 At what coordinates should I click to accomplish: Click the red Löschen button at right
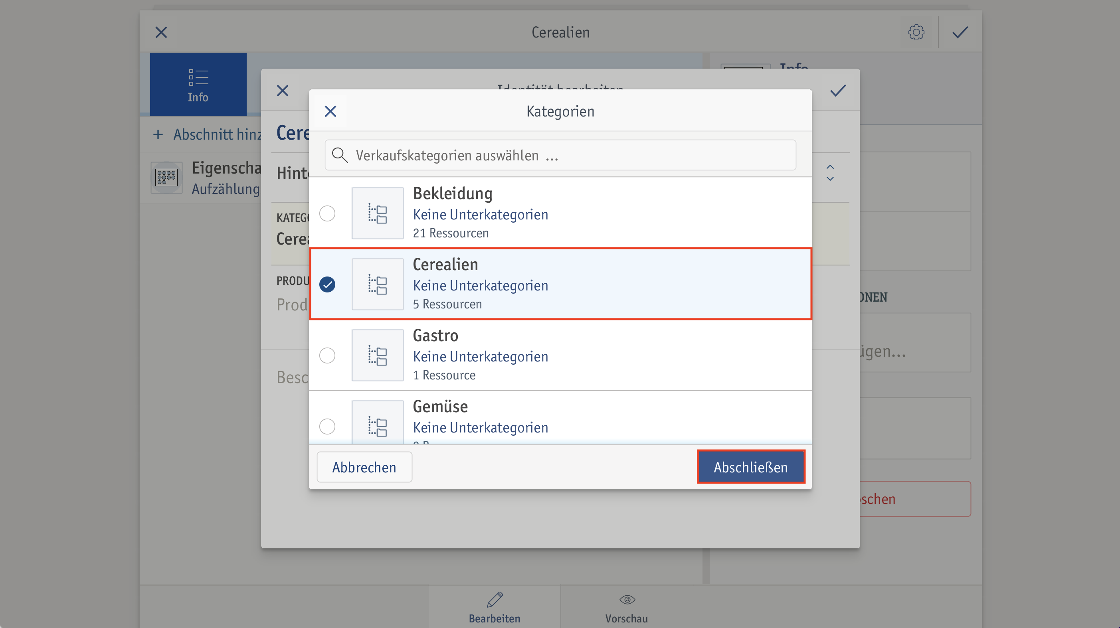pyautogui.click(x=915, y=499)
